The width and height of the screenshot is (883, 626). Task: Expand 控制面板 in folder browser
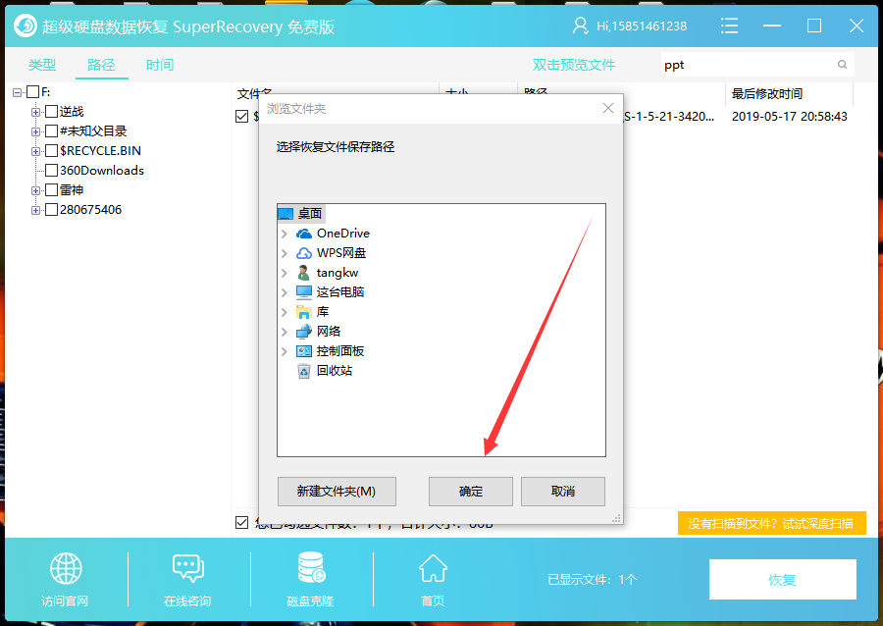click(x=285, y=351)
